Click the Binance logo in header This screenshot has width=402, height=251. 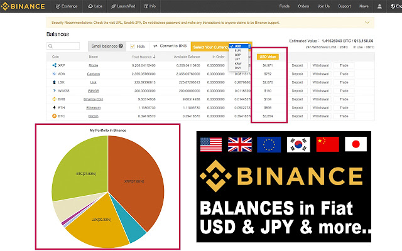[23, 6]
